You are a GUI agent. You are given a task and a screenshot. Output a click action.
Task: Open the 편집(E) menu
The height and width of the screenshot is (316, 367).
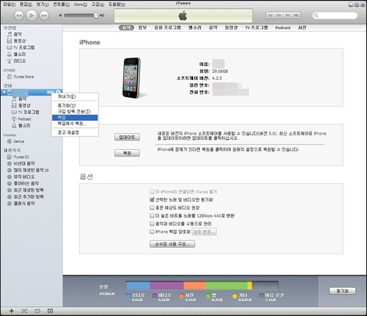click(26, 4)
